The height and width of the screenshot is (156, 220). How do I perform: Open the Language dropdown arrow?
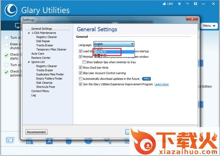point(132,44)
